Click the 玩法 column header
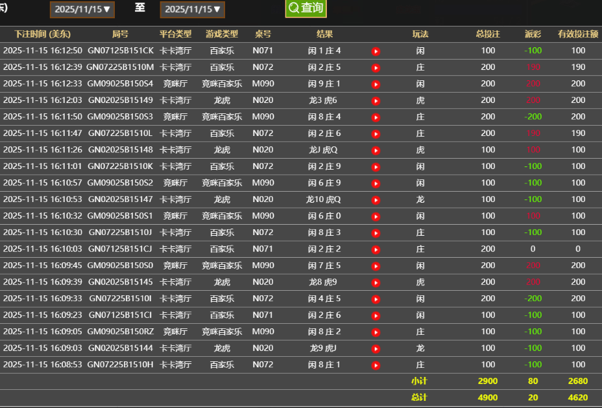The width and height of the screenshot is (602, 408). [420, 34]
